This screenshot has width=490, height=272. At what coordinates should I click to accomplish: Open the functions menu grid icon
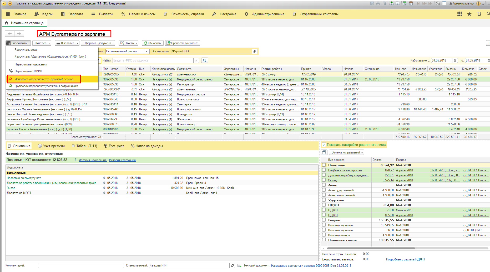[459, 14]
